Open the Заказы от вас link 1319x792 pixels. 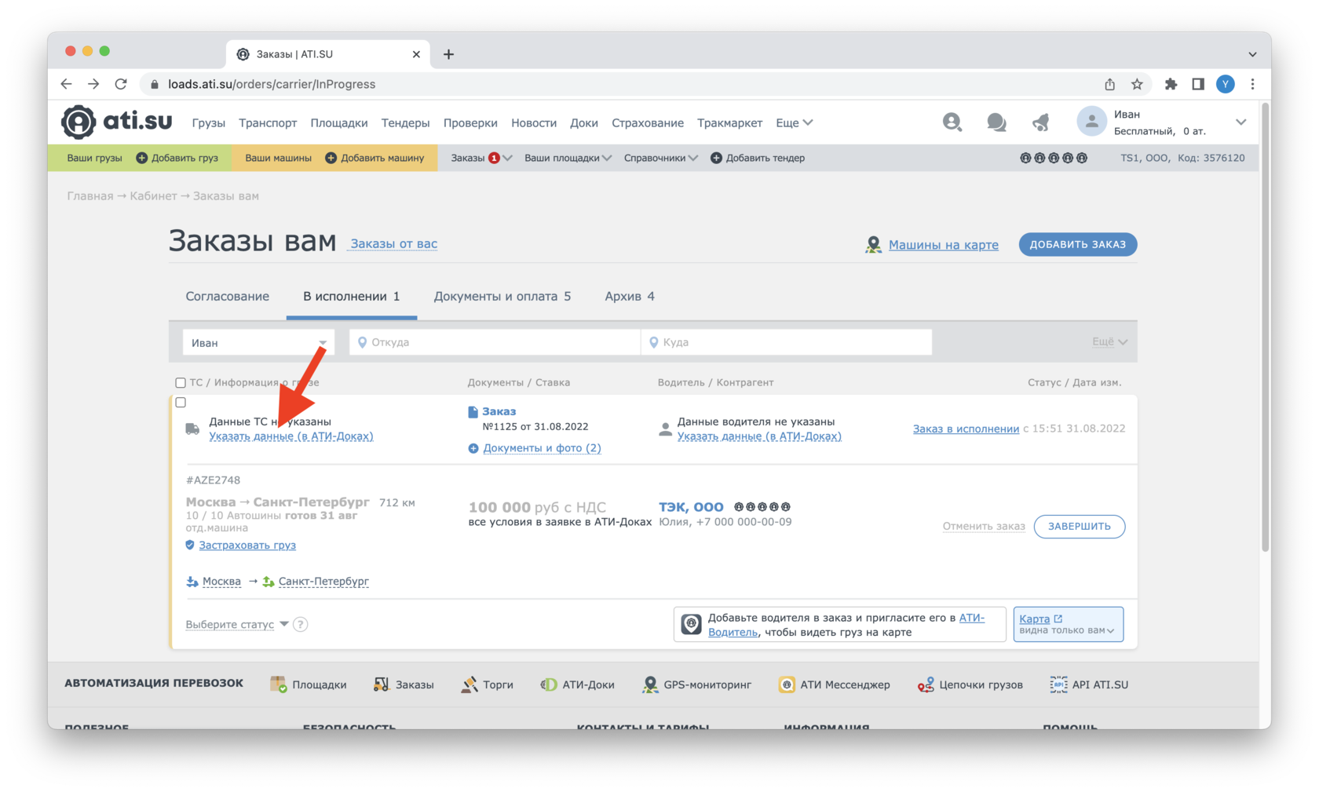(393, 243)
